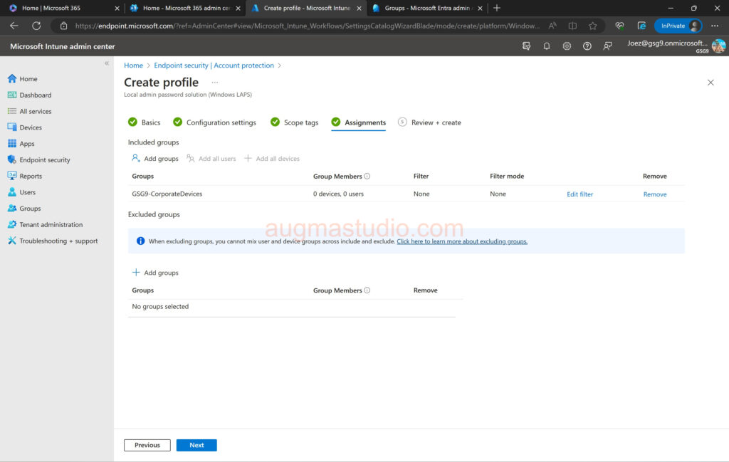Screen dimensions: 729x462
Task: Open the feedback icon in header
Action: [607, 46]
